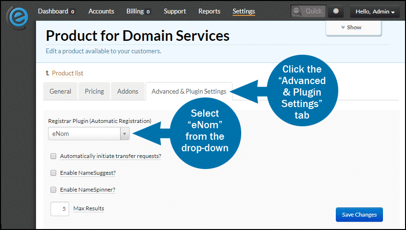
Task: Open the Dashboard menu
Action: 53,12
